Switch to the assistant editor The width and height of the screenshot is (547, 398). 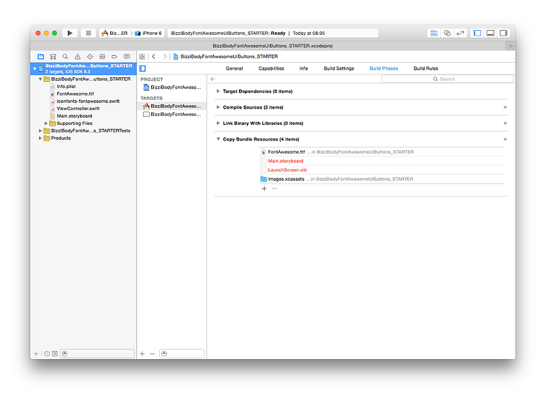(447, 33)
